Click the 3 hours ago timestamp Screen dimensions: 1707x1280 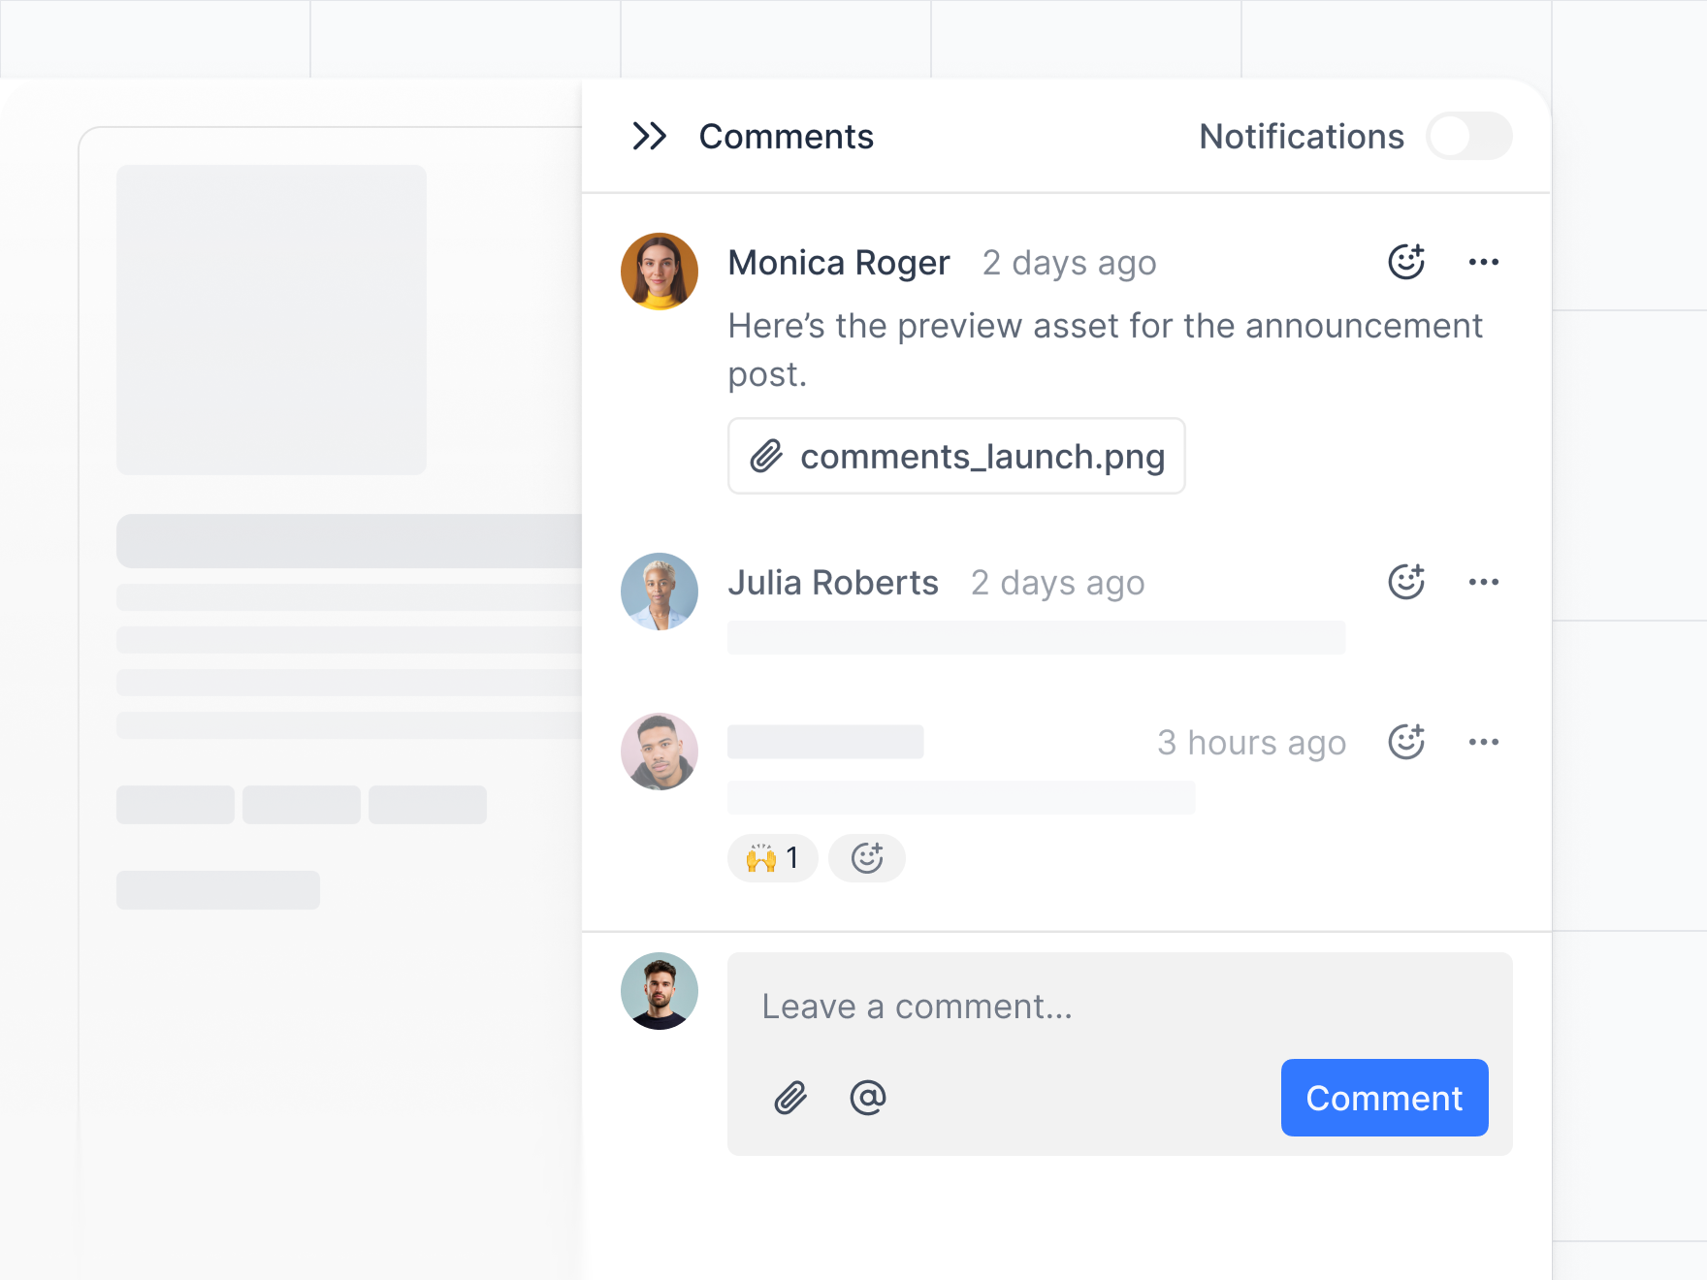click(x=1252, y=743)
